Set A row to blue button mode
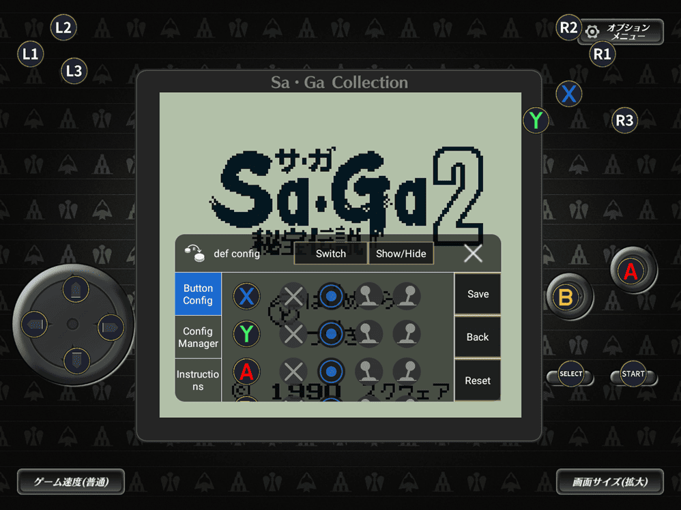 (x=331, y=372)
